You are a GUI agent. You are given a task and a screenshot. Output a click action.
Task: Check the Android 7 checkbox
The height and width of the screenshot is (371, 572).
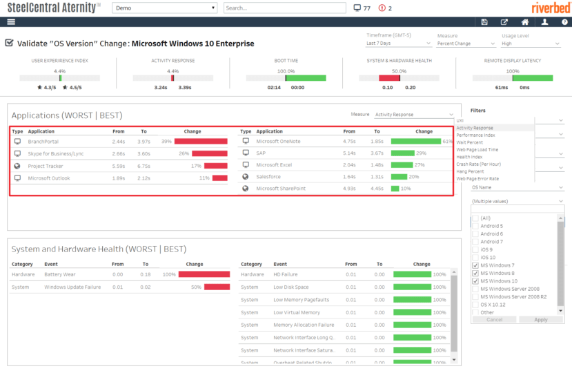point(475,242)
